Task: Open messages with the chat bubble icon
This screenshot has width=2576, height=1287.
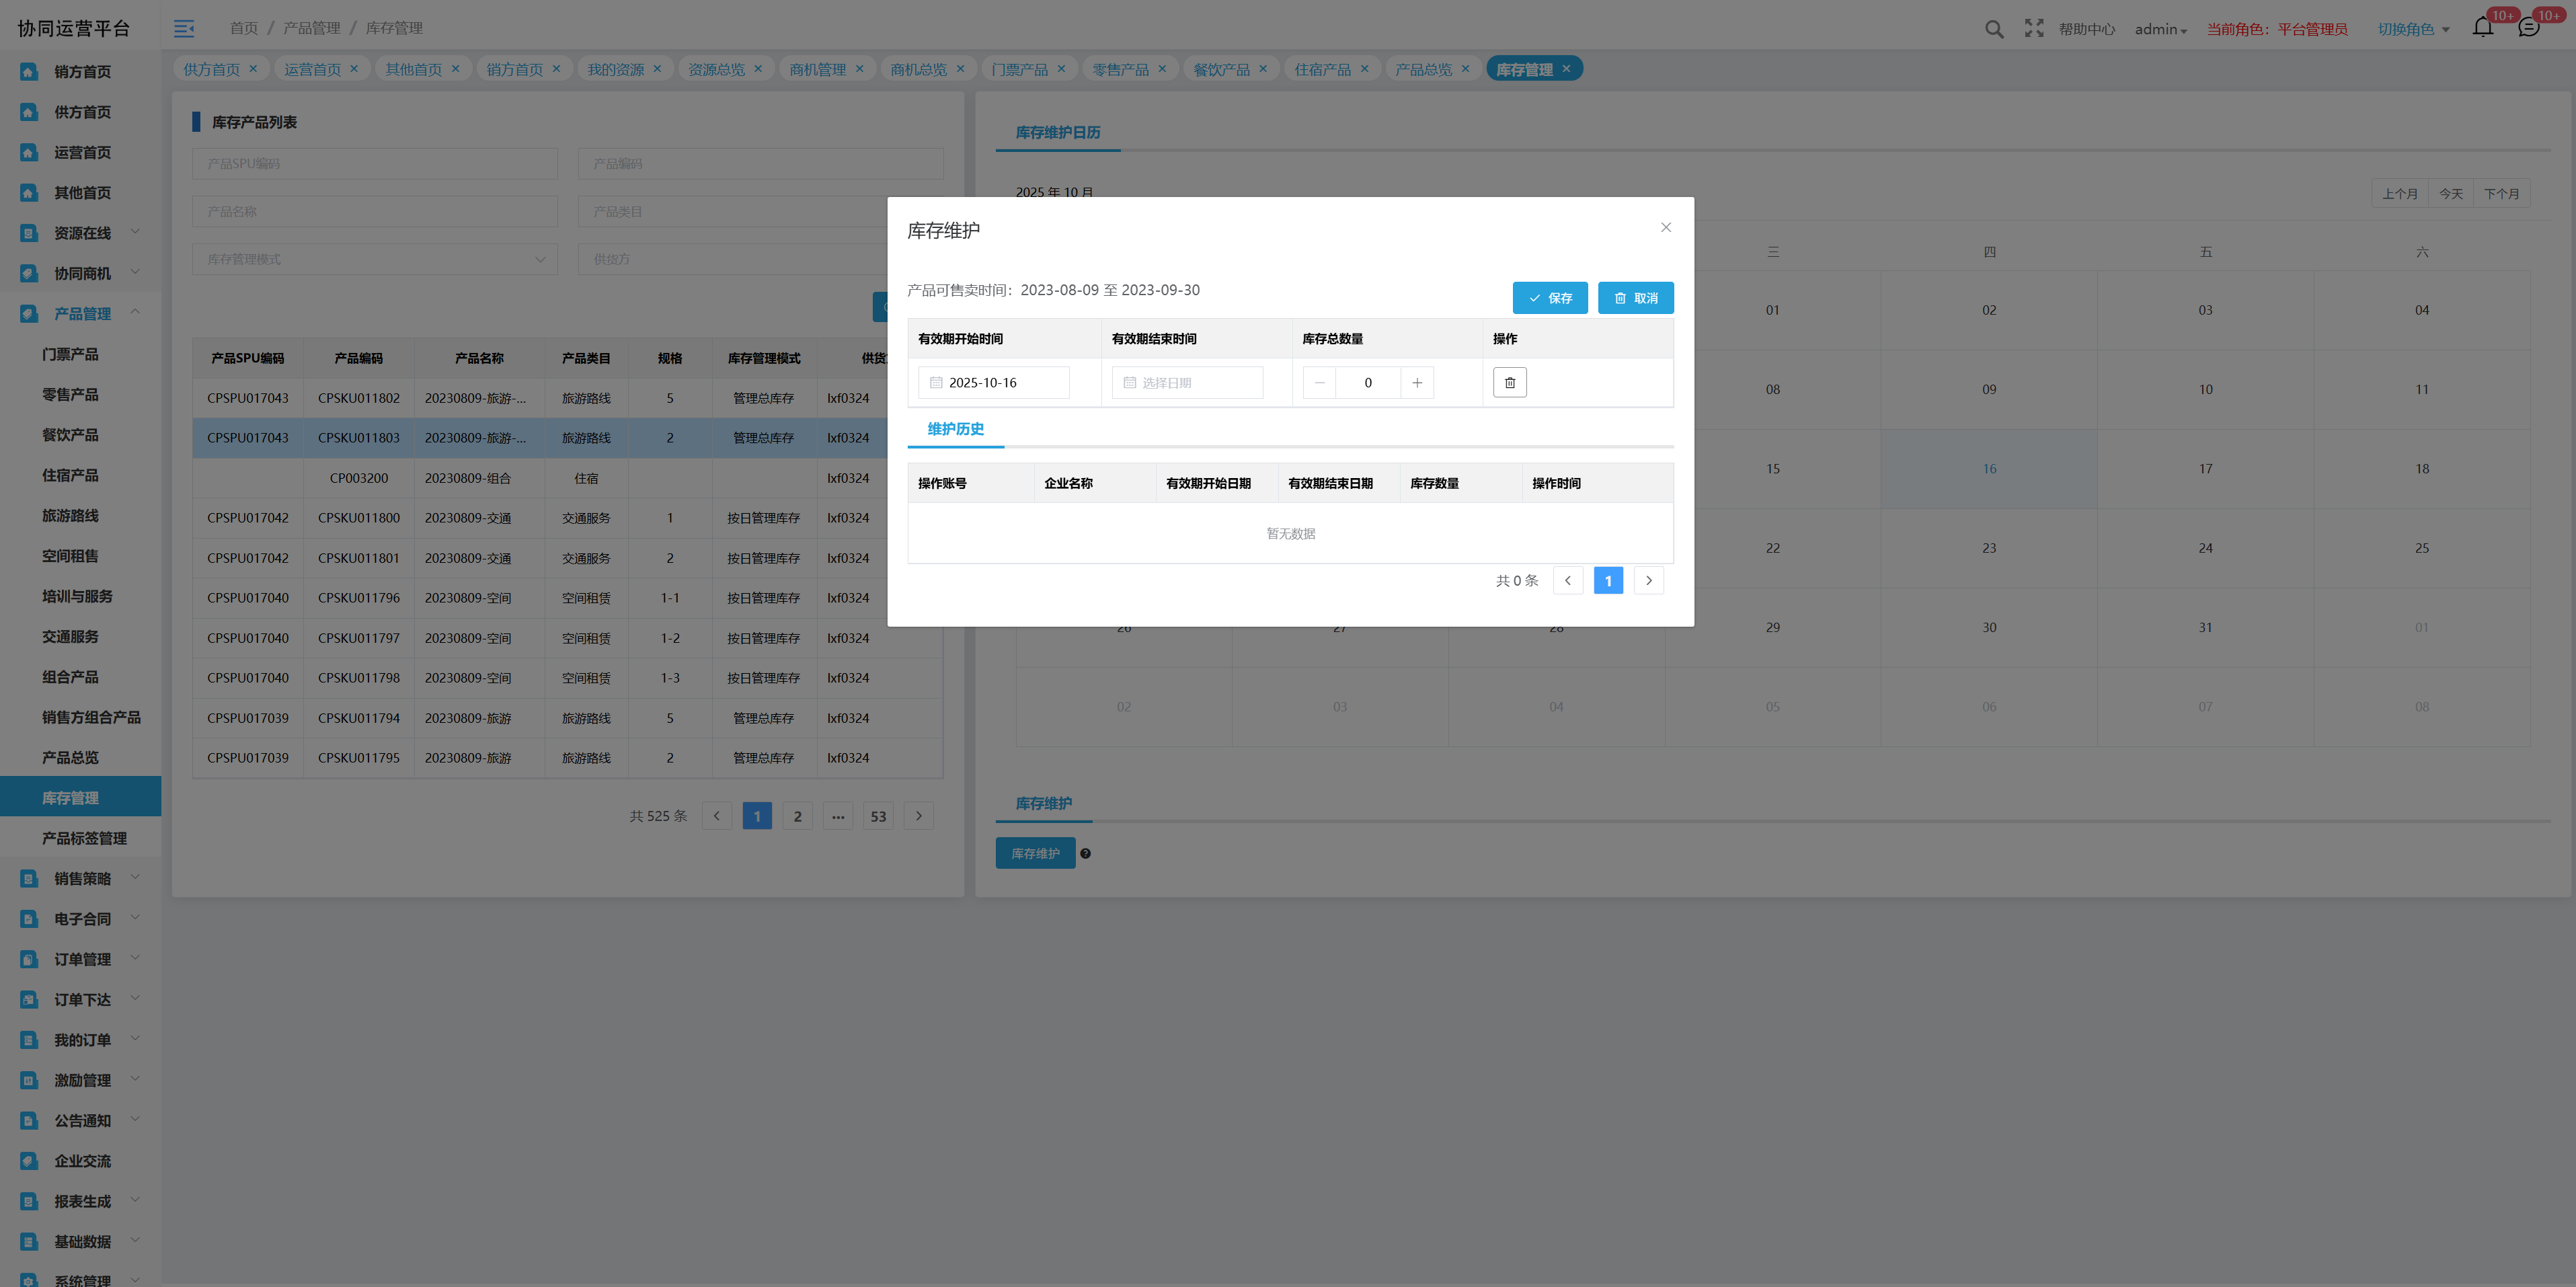Action: [2528, 28]
